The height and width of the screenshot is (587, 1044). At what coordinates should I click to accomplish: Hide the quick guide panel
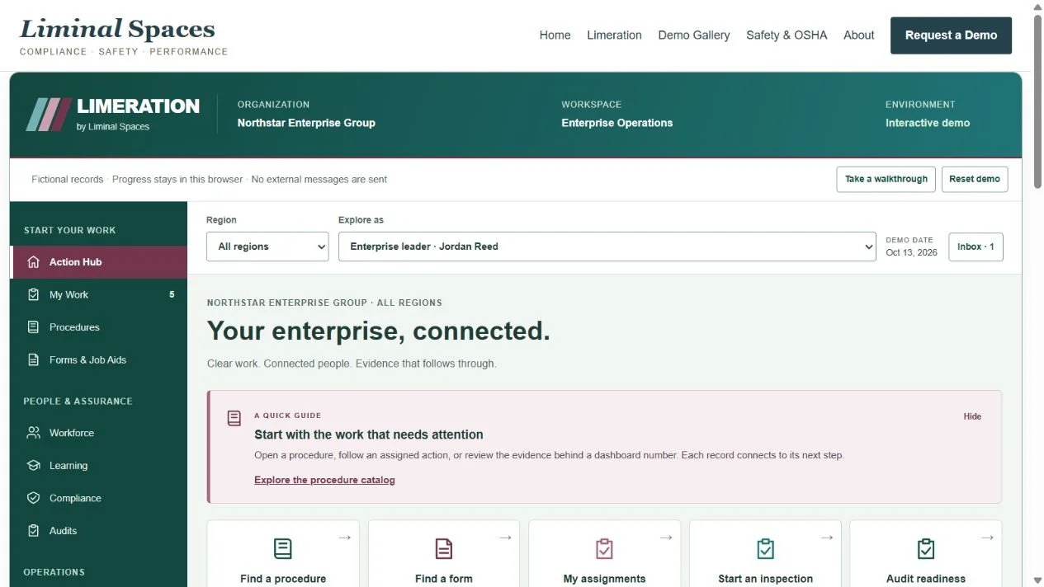coord(972,416)
